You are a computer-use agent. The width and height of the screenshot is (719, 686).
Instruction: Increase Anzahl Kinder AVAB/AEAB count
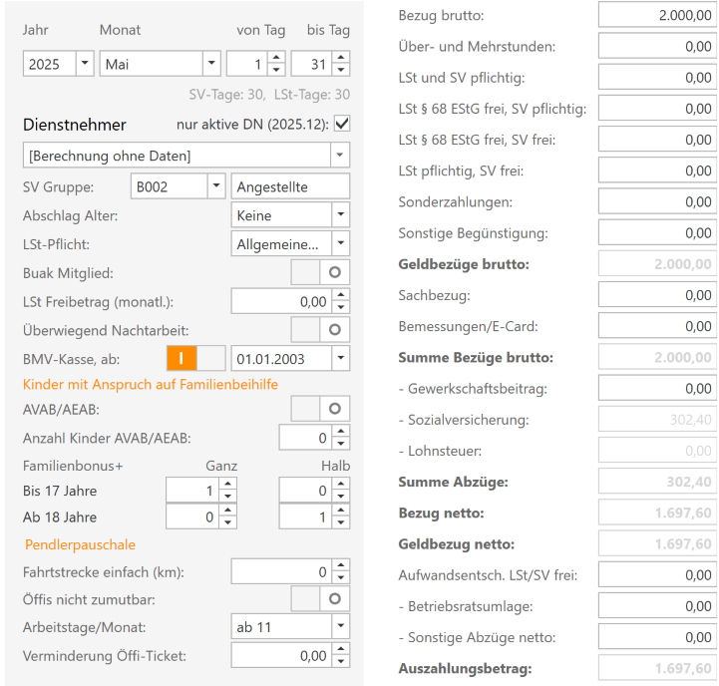click(341, 431)
